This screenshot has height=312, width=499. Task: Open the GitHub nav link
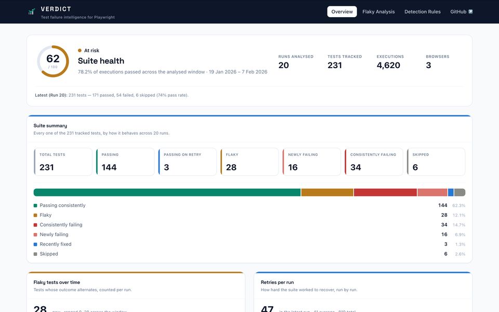461,12
